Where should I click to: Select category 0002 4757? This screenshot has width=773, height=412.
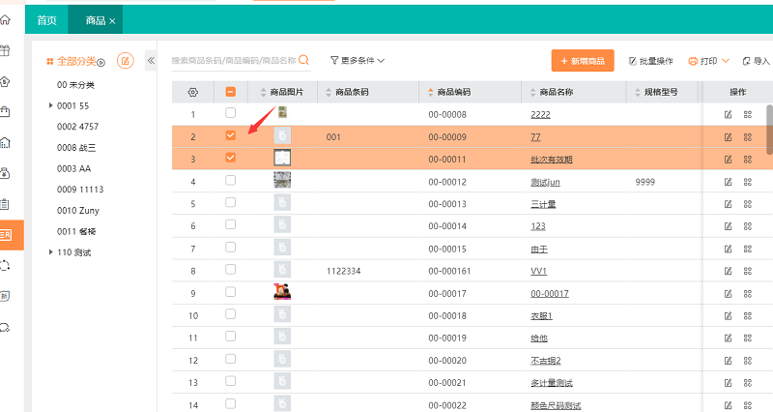[77, 127]
